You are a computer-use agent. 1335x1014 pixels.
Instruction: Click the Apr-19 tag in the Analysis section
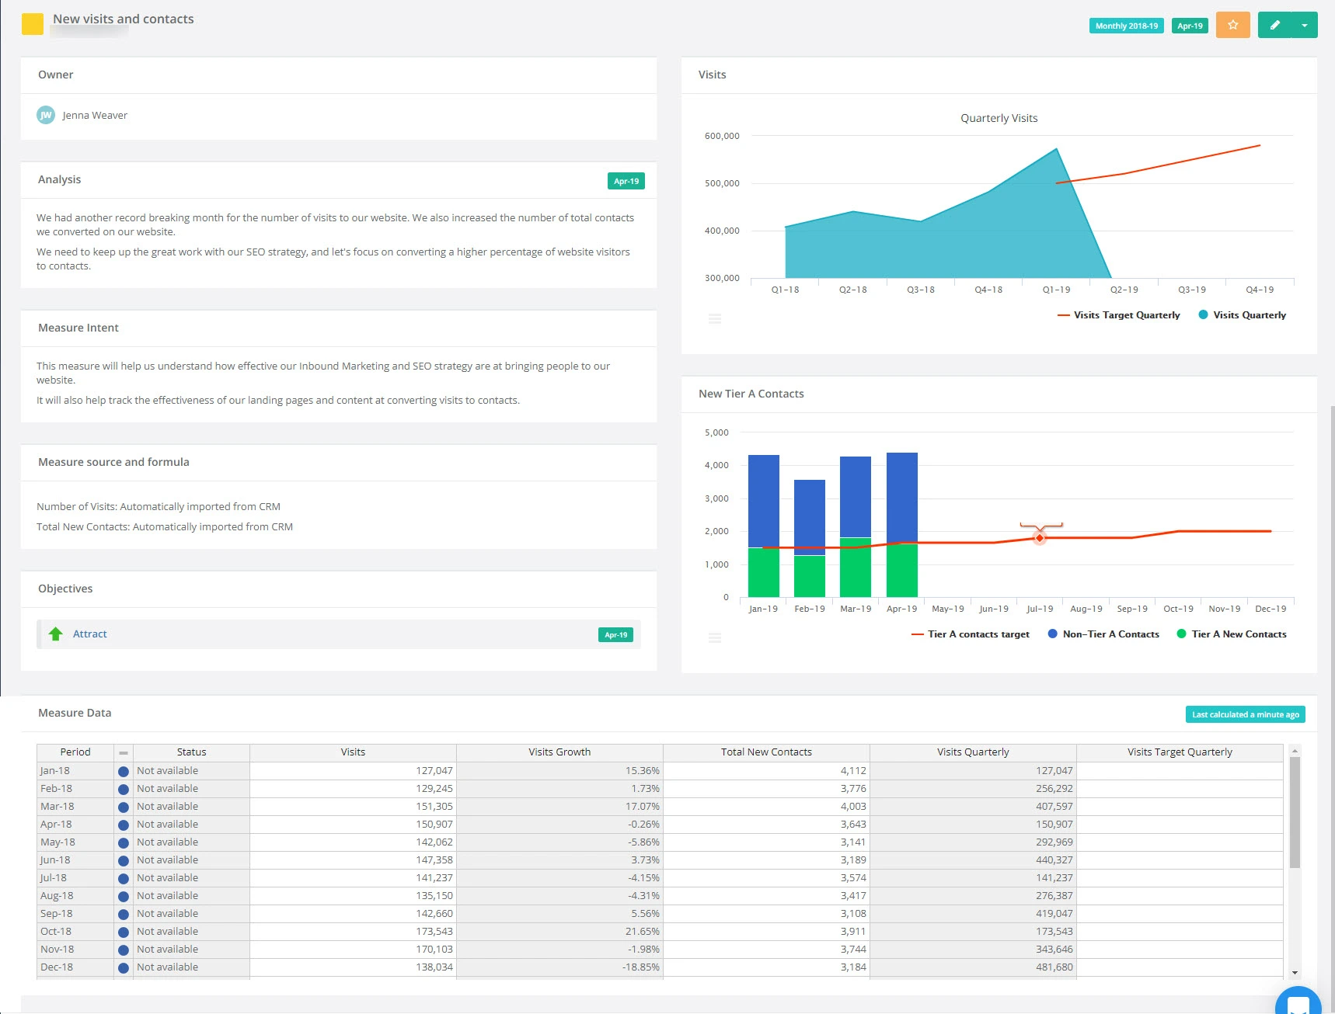[626, 180]
